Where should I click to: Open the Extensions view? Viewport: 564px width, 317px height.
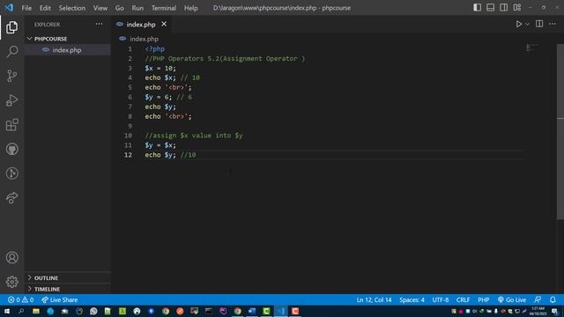11,125
